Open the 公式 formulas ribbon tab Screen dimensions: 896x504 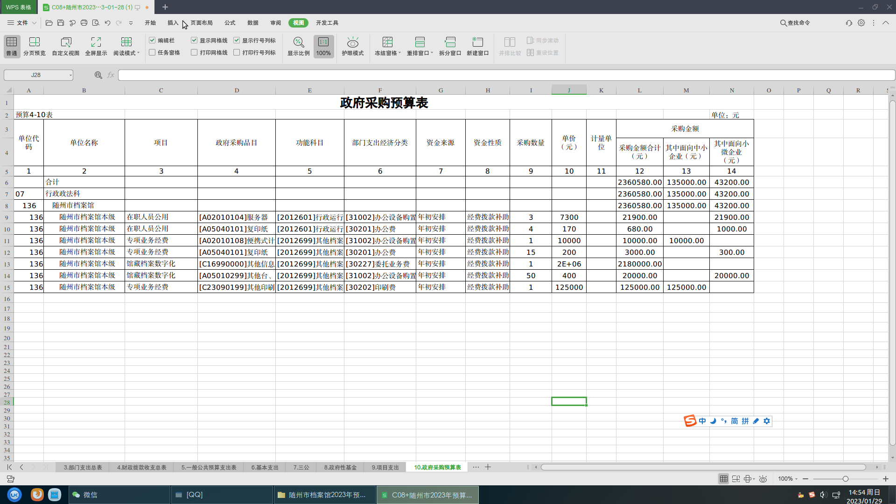(x=230, y=23)
